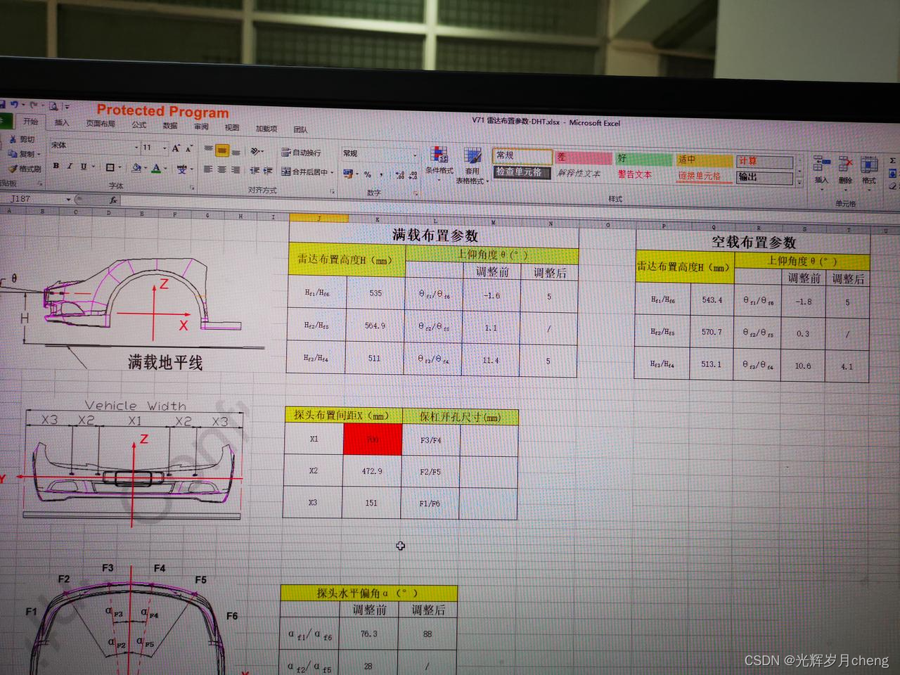The height and width of the screenshot is (675, 900).
Task: Toggle align text left
Action: click(208, 169)
